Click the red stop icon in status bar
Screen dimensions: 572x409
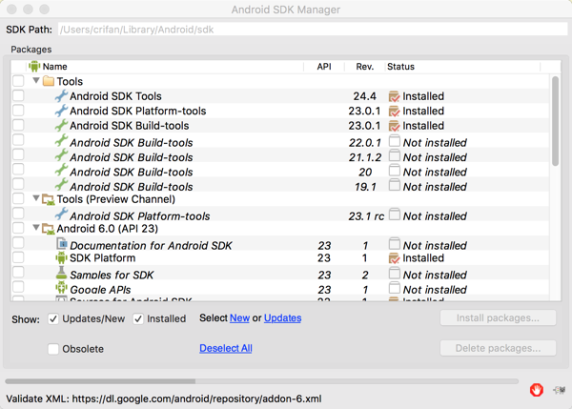(538, 389)
